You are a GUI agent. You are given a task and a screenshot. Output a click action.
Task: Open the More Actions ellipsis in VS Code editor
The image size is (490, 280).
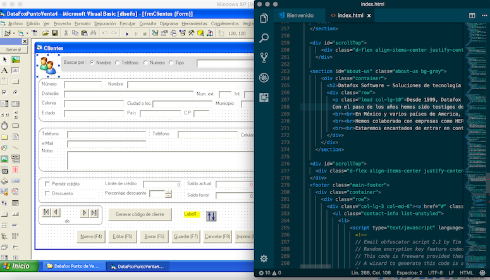point(484,15)
